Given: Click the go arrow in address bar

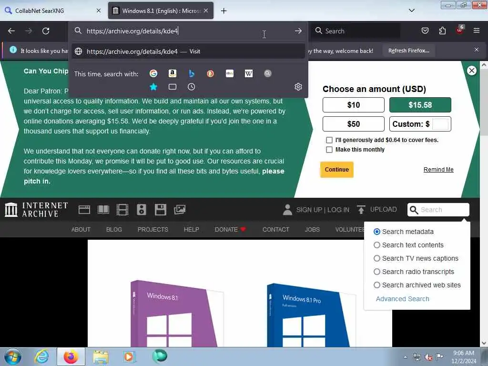Looking at the screenshot, I should [298, 31].
